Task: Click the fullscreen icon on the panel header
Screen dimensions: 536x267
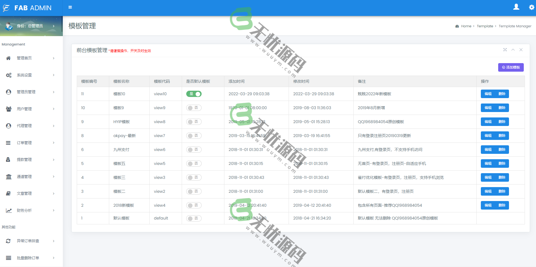Action: click(x=505, y=50)
